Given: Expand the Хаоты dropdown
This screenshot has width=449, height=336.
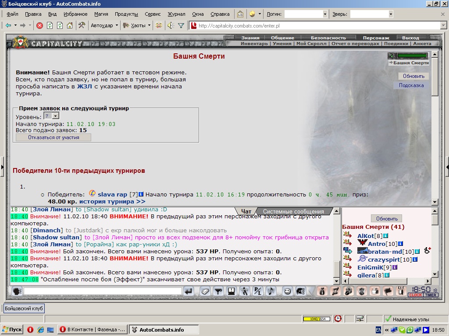Looking at the screenshot, I should 149,25.
